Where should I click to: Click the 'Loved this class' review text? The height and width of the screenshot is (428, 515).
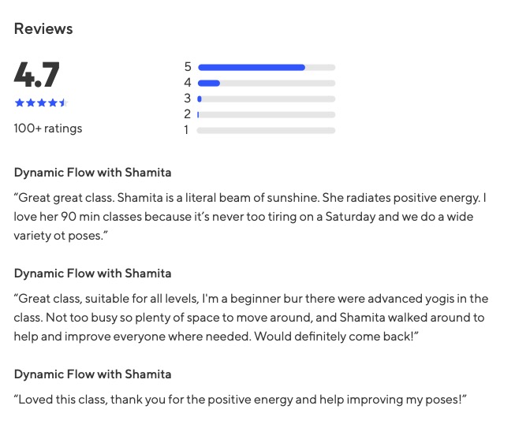click(x=241, y=399)
